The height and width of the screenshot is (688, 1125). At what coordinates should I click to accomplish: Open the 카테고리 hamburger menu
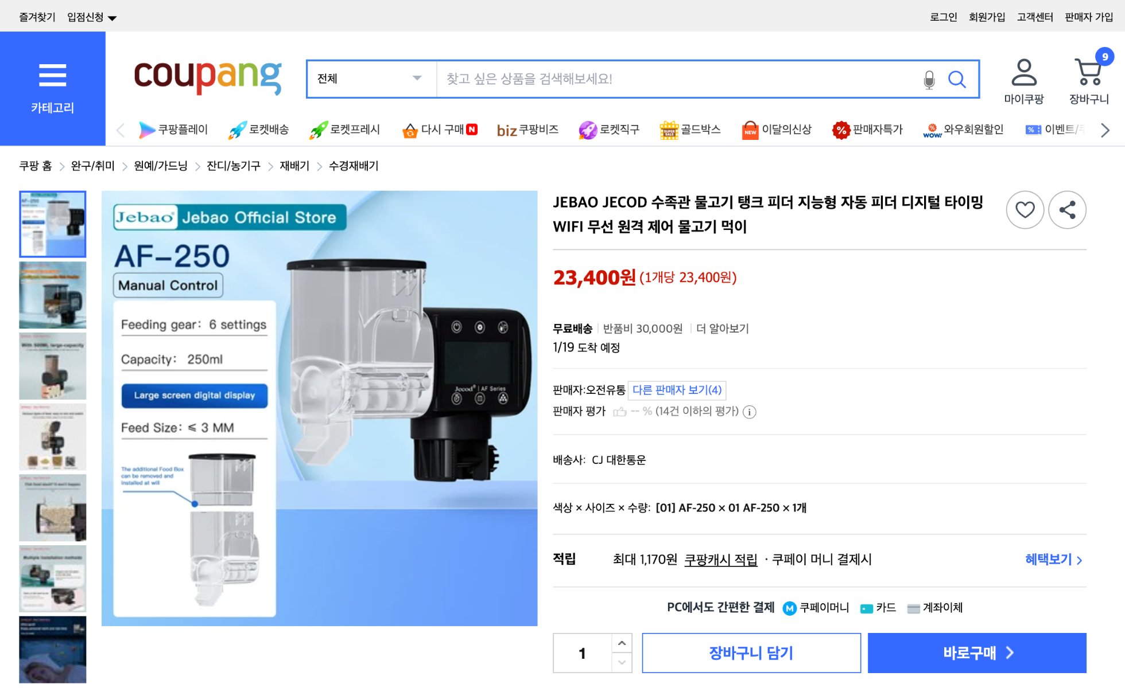tap(52, 75)
